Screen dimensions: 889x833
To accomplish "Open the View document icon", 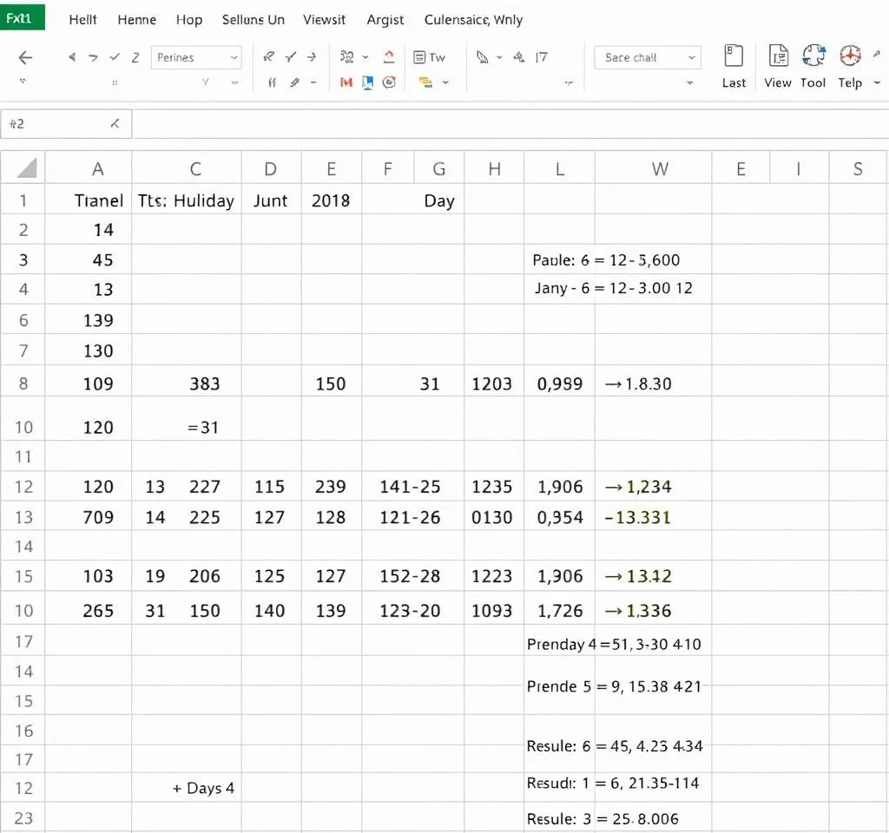I will (x=778, y=56).
